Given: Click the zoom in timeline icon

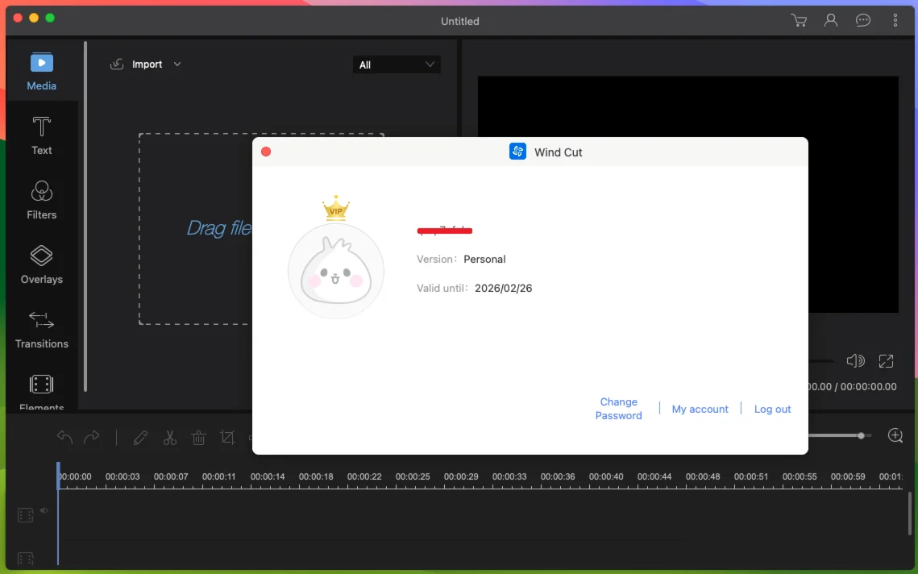Looking at the screenshot, I should 895,435.
